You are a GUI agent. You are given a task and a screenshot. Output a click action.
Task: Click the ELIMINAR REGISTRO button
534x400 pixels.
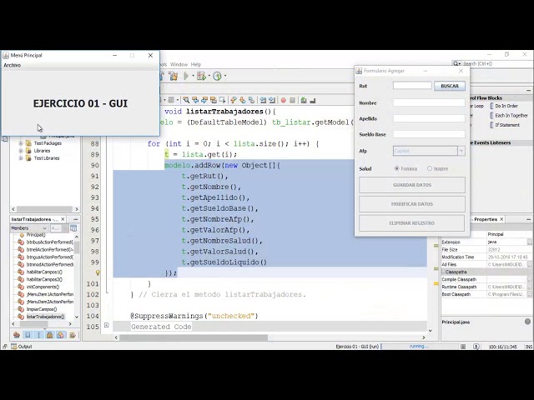(x=412, y=223)
